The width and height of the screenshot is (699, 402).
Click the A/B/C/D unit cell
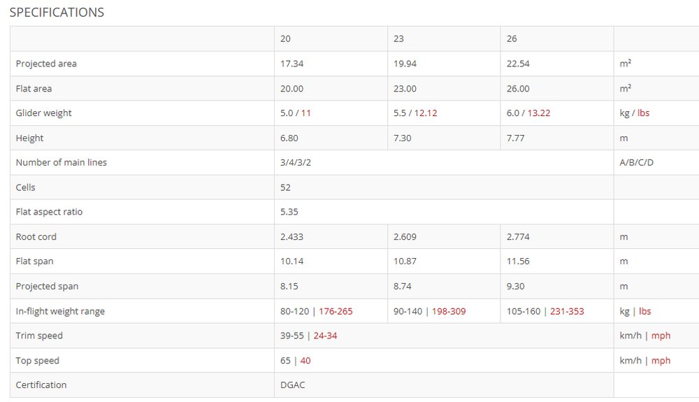tap(637, 163)
